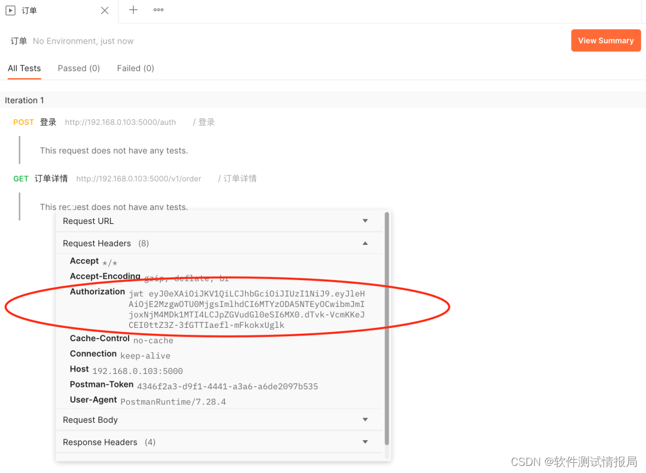The height and width of the screenshot is (473, 646).
Task: Open the three-dot tab options menu
Action: pos(158,10)
